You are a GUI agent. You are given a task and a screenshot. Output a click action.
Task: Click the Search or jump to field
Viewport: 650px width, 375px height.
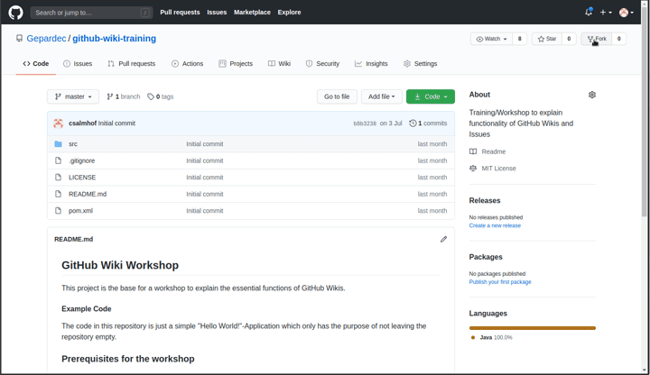[x=91, y=13]
